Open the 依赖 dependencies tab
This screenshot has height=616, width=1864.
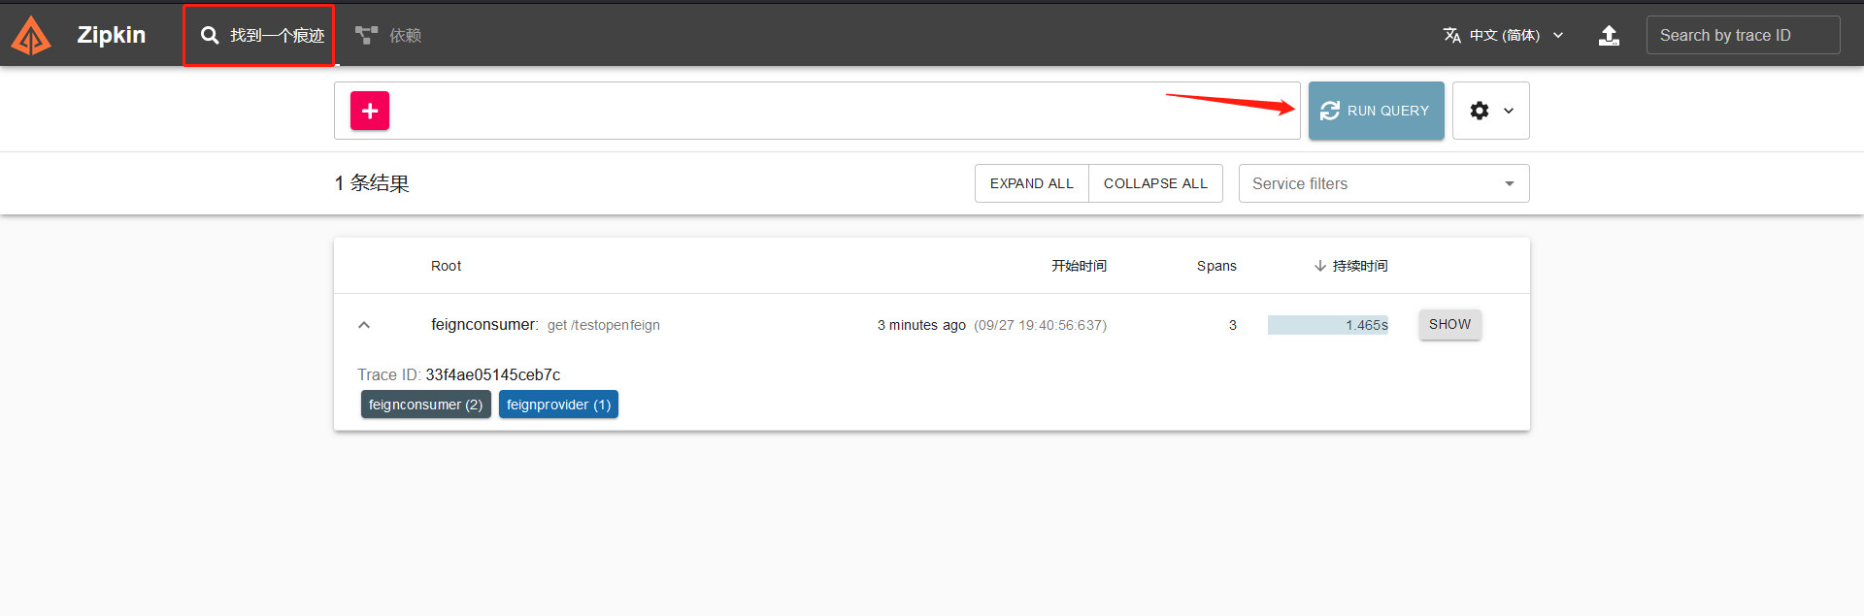(388, 36)
